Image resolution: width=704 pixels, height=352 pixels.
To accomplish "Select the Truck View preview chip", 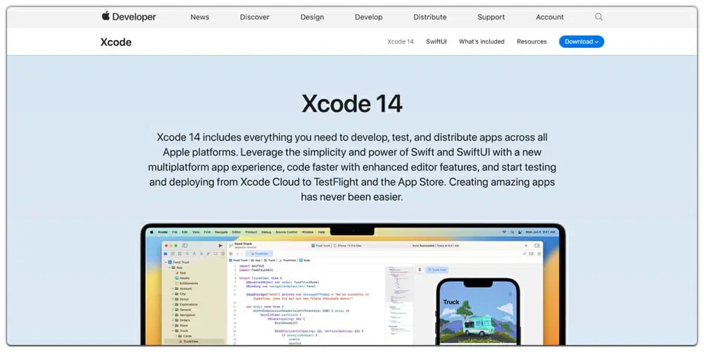I will tap(437, 270).
